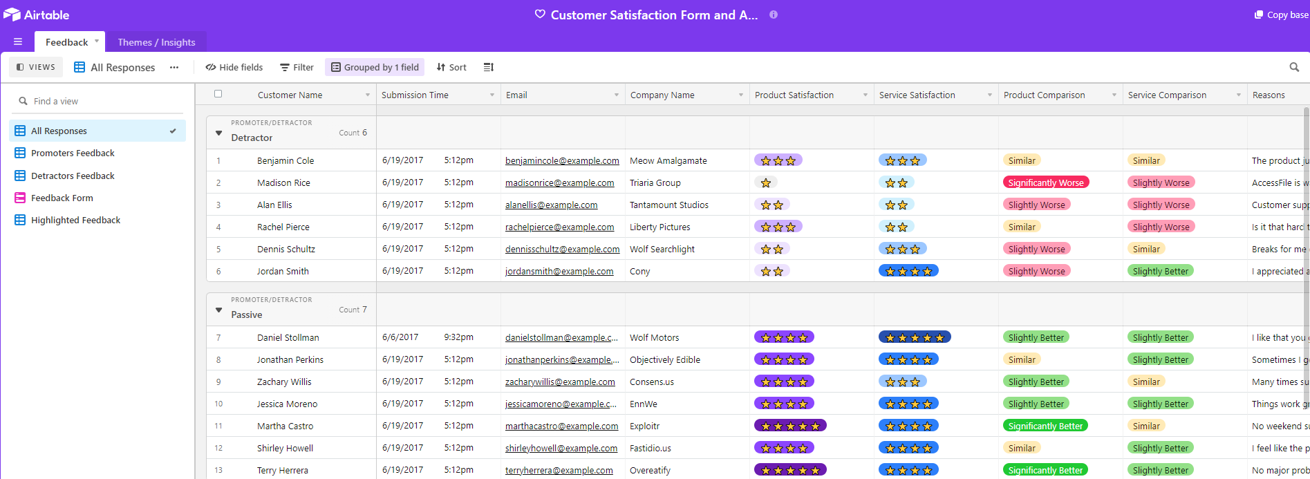
Task: Click the Copy base button
Action: pos(1281,15)
